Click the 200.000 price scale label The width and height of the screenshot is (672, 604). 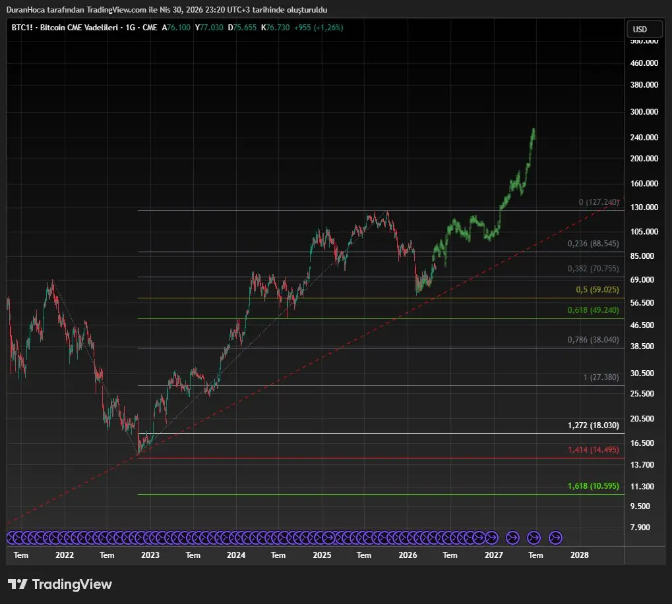[x=644, y=158]
